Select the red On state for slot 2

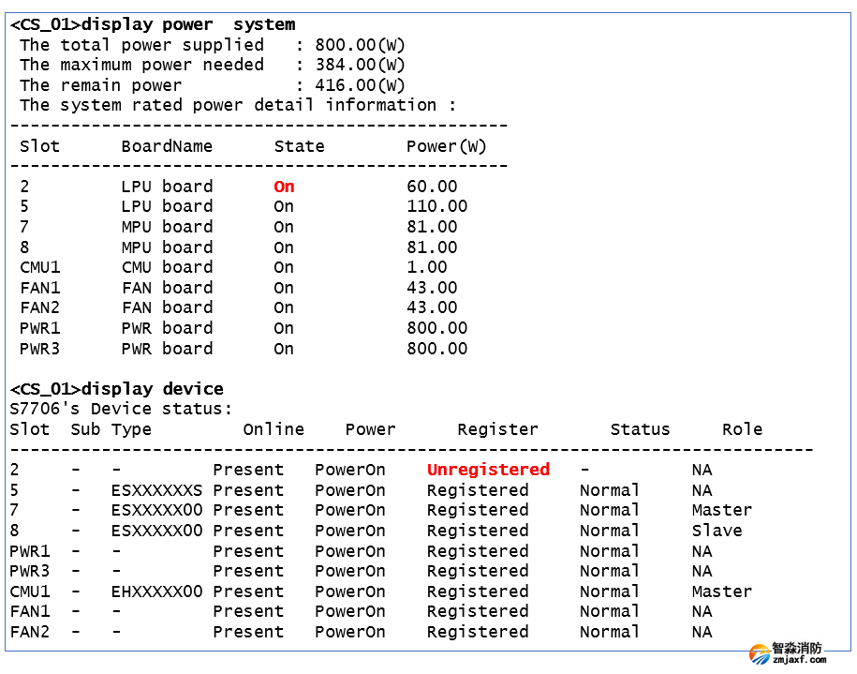pos(284,187)
